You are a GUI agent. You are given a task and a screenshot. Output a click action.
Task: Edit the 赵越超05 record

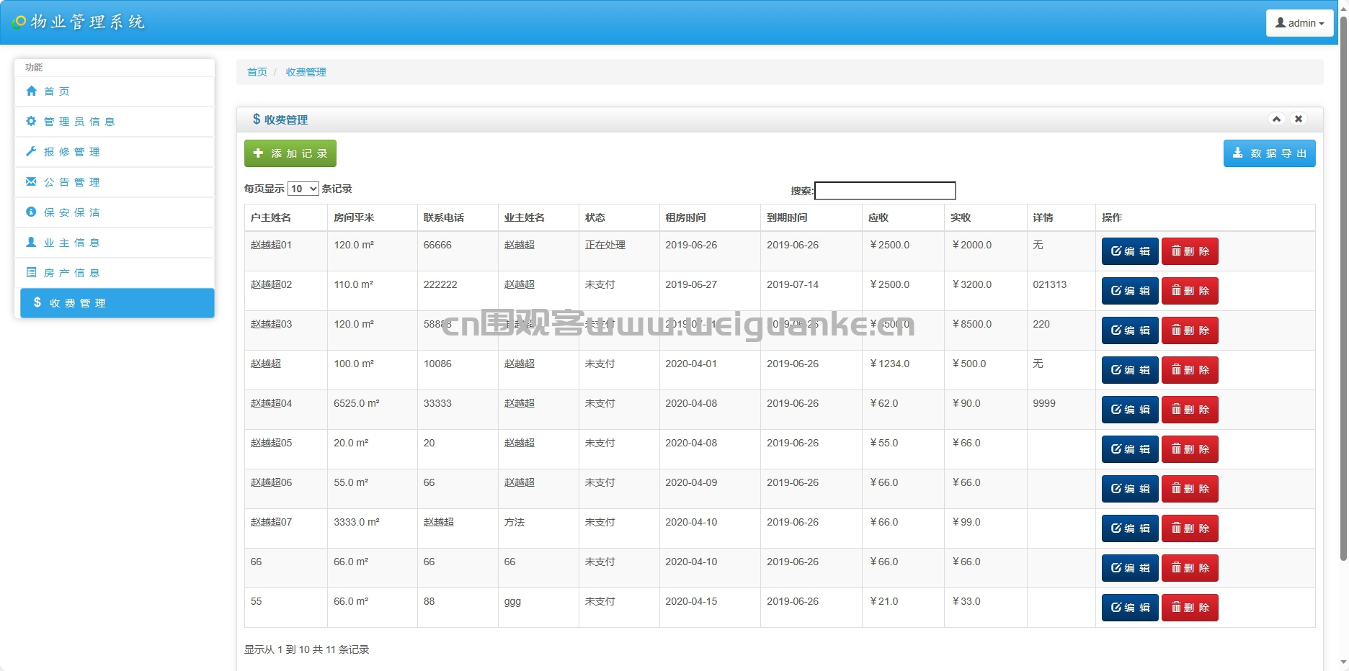pos(1130,449)
